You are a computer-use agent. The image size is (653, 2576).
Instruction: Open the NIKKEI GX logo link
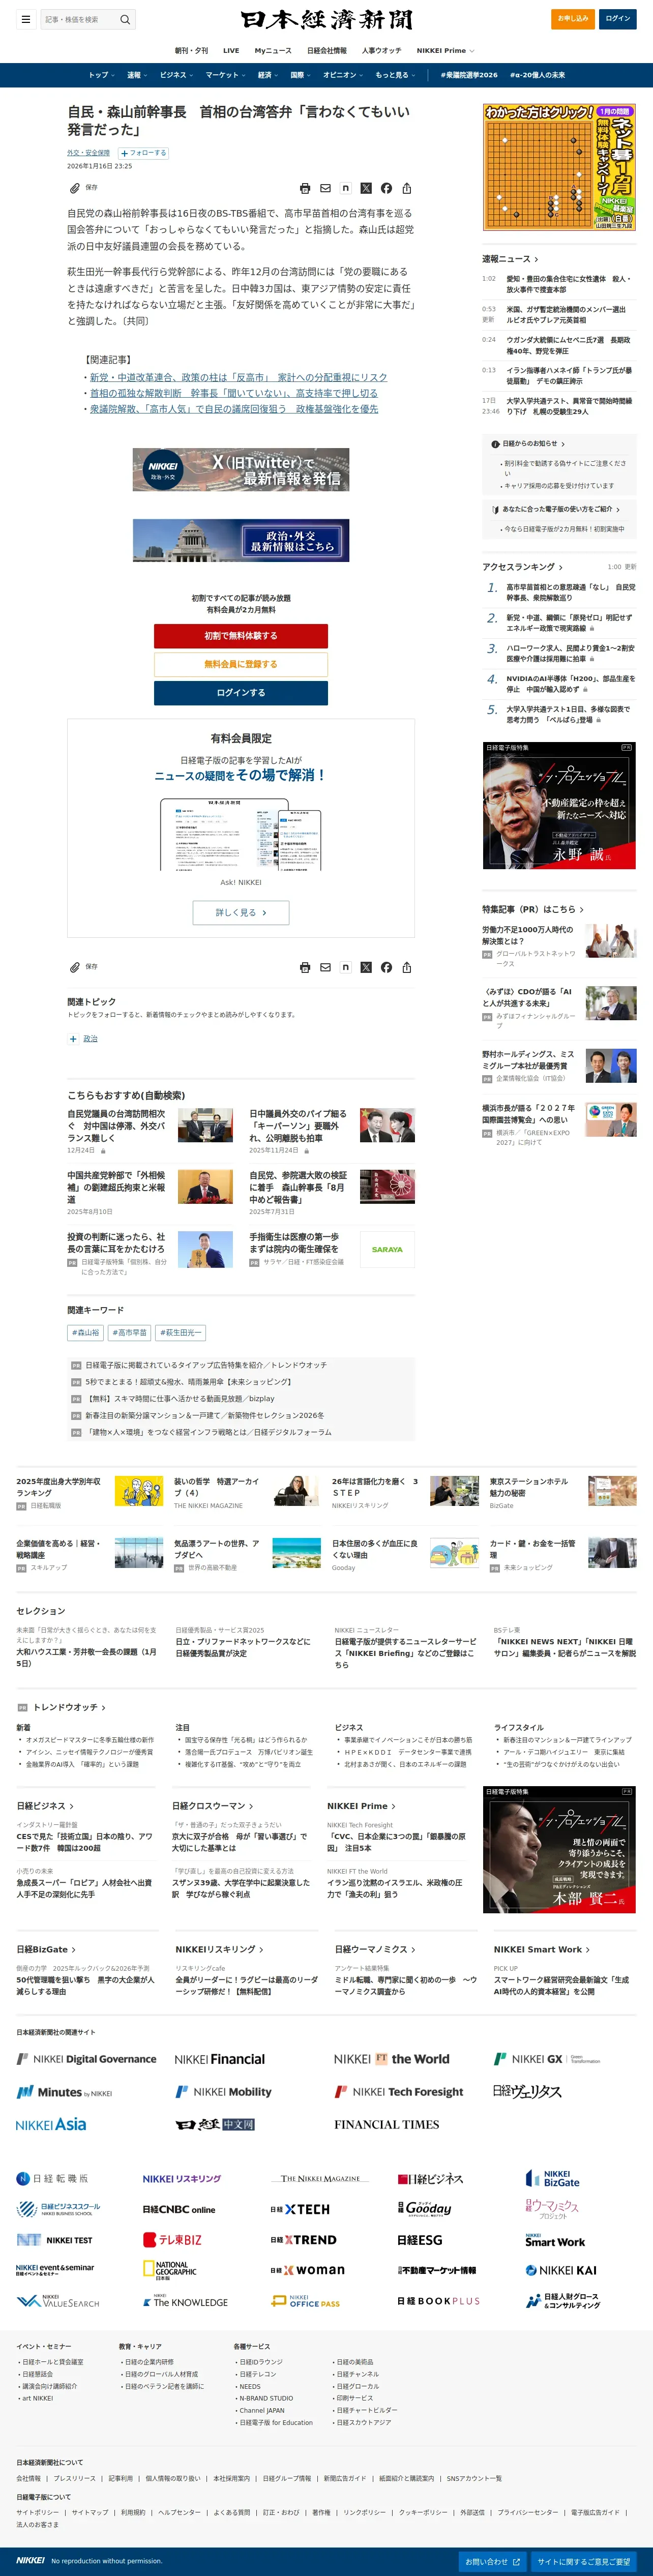click(x=548, y=2059)
